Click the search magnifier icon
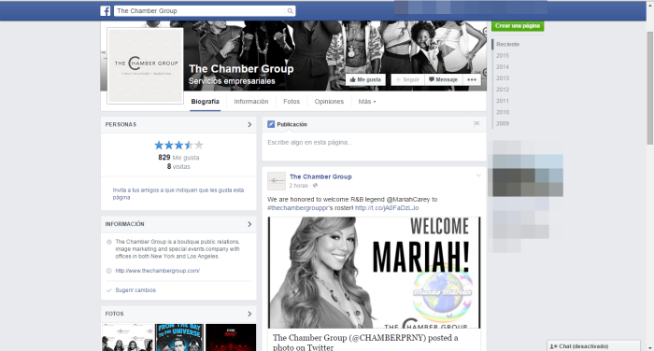This screenshot has height=351, width=654. (x=290, y=11)
